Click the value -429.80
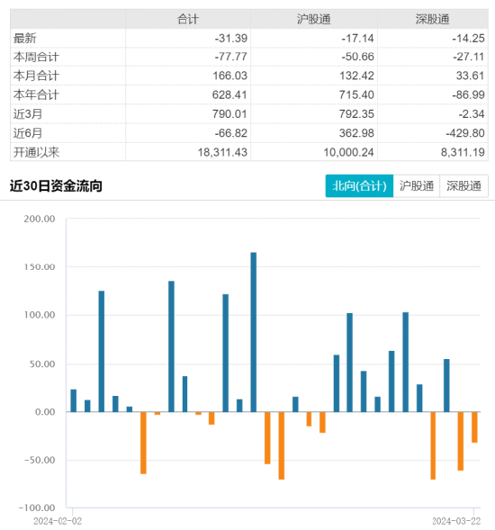 pos(465,133)
